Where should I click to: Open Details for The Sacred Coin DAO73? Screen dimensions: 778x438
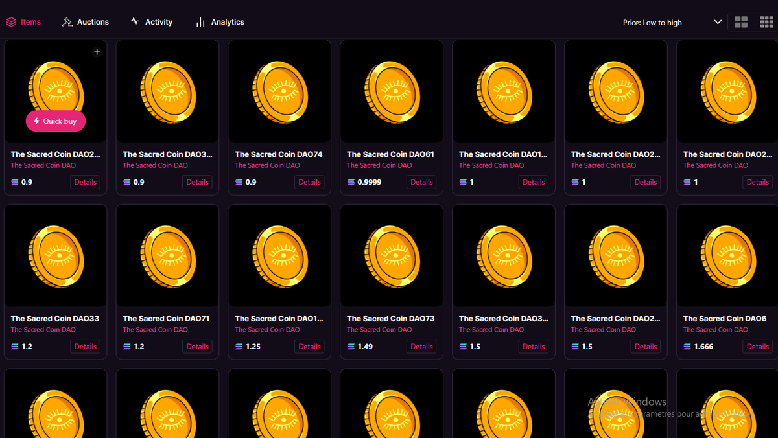[421, 347]
